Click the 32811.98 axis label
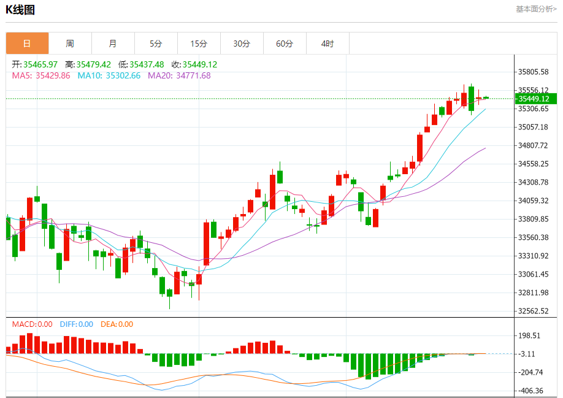This screenshot has width=563, height=398. (533, 293)
